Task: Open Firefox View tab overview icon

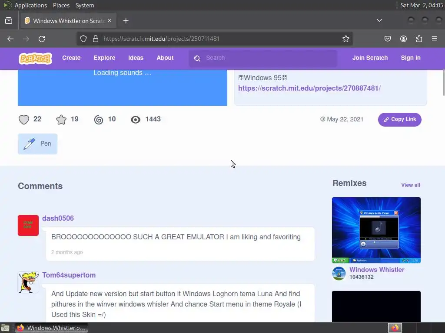Action: click(9, 21)
